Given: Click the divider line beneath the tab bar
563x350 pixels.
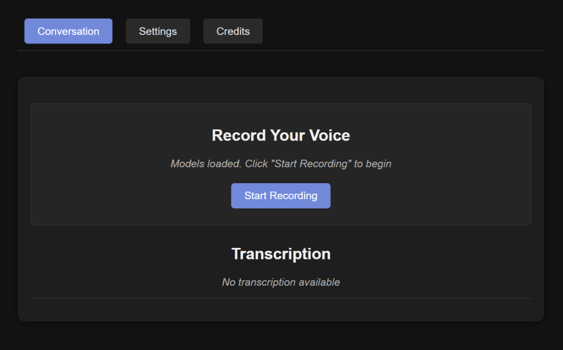Looking at the screenshot, I should 281,50.
